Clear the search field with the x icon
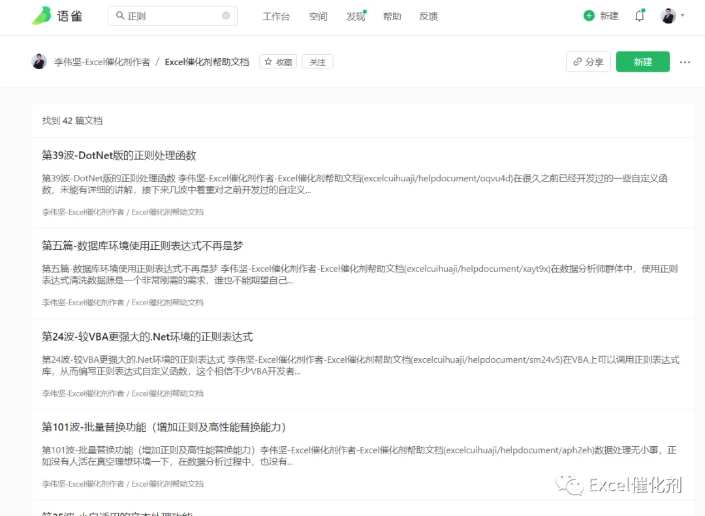 tap(226, 16)
